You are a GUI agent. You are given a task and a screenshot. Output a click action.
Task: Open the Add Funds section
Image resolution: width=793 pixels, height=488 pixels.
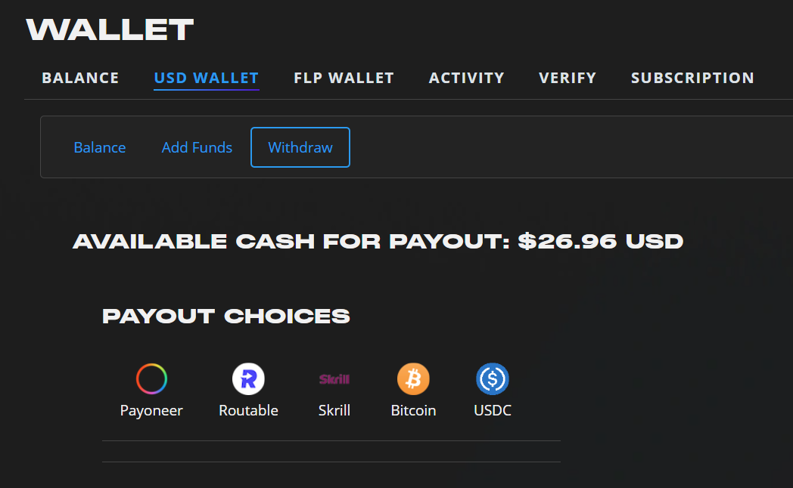[197, 147]
